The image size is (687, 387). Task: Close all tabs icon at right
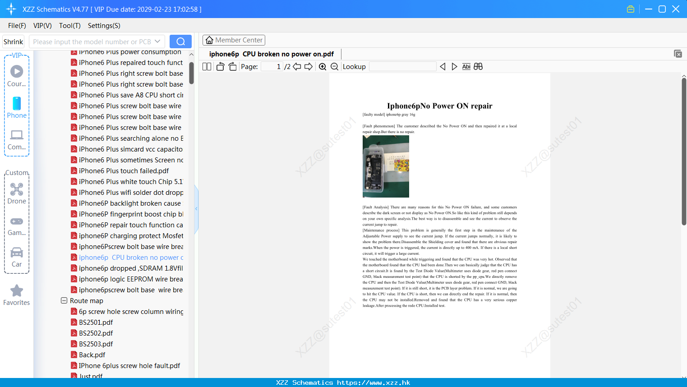[678, 54]
